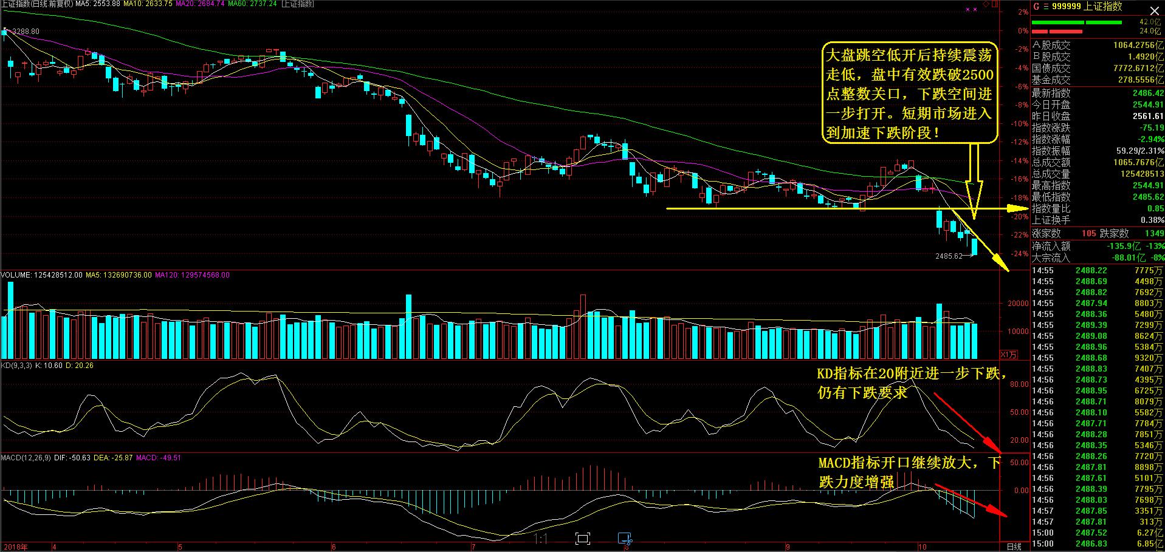Click the 最低指数 2485.62 row

1098,197
